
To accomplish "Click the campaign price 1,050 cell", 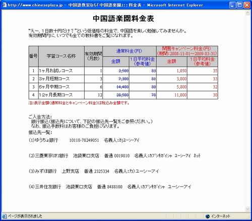I will [181, 71].
